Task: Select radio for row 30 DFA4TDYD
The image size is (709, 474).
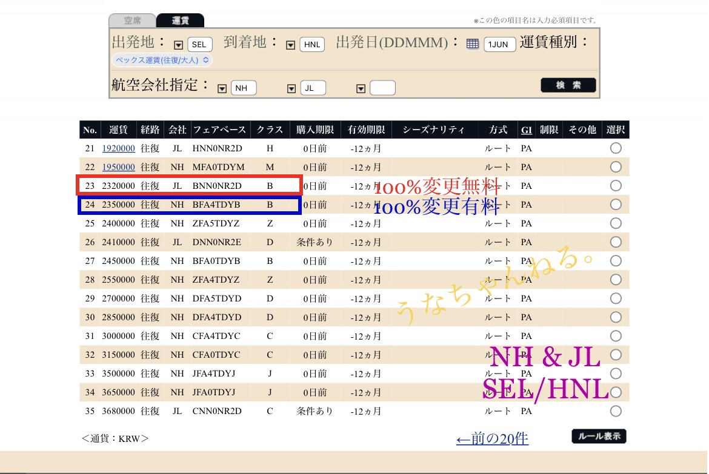Action: [x=616, y=317]
